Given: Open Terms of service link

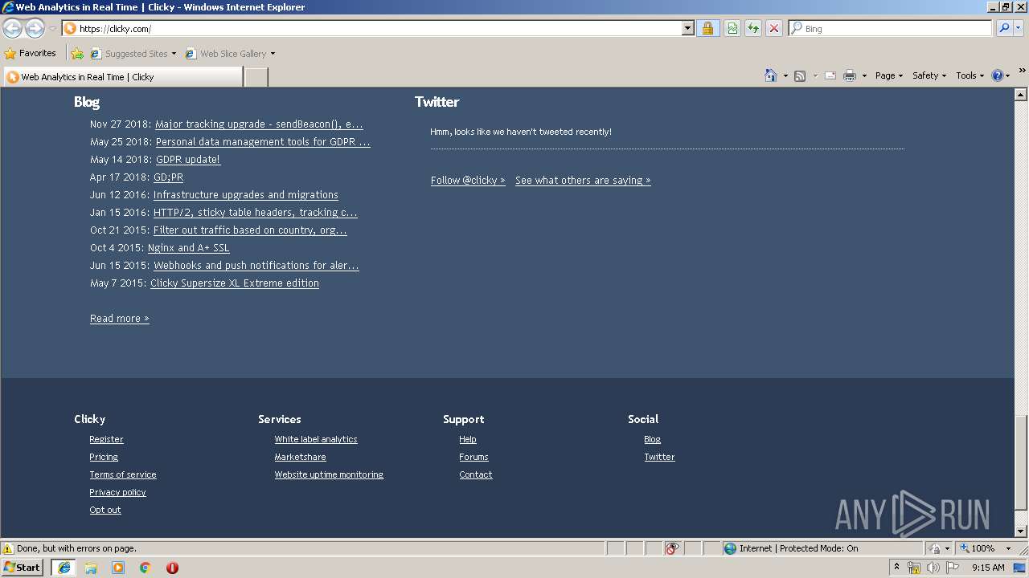Looking at the screenshot, I should (x=123, y=474).
